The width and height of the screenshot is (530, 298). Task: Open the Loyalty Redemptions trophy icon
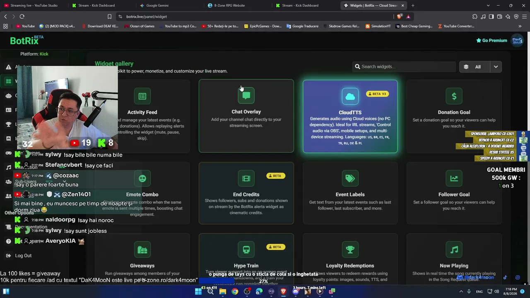point(350,250)
